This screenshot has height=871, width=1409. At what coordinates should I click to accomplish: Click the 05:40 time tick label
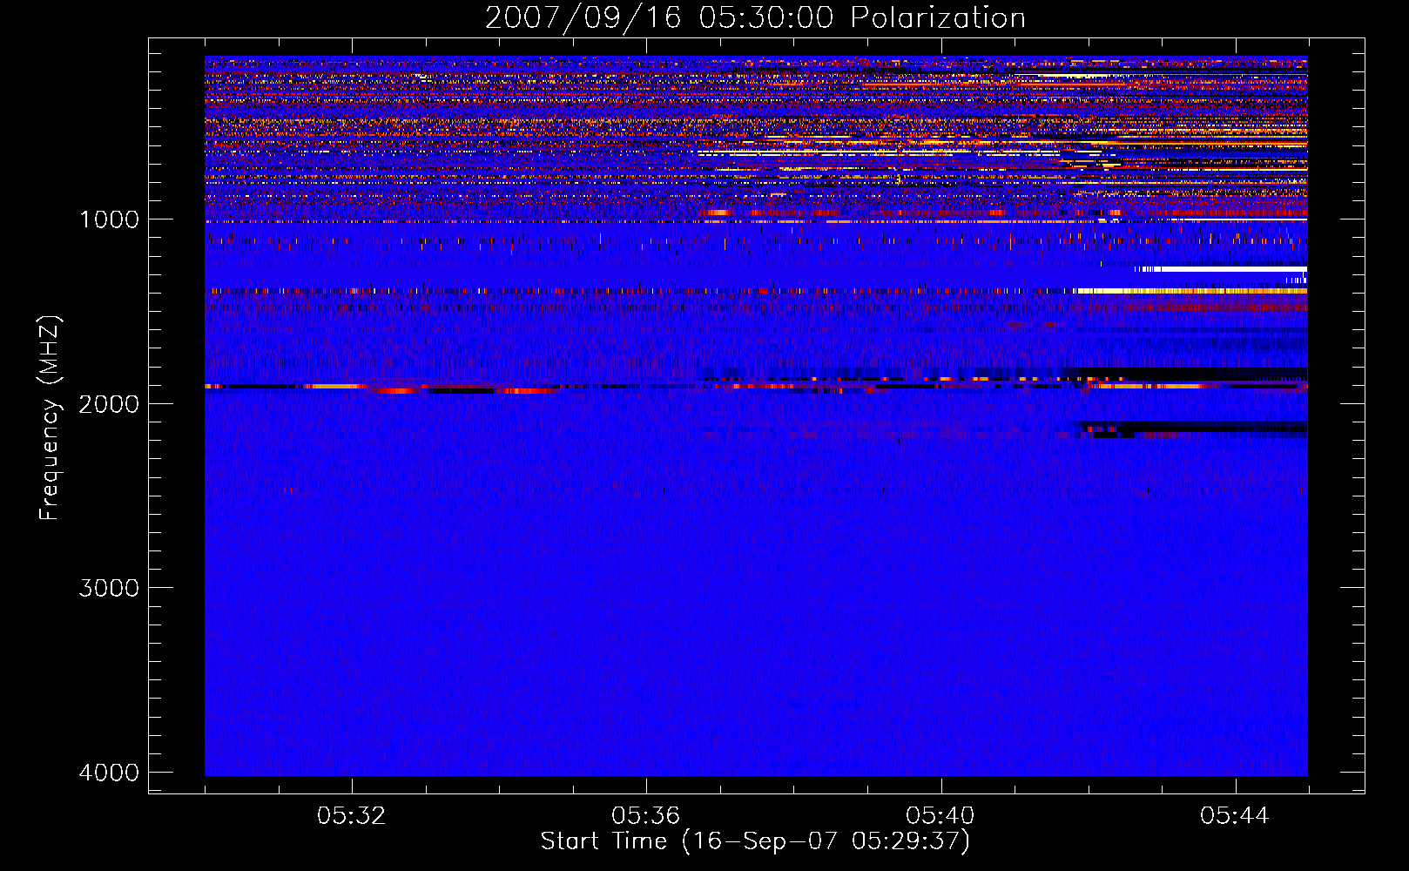[940, 816]
